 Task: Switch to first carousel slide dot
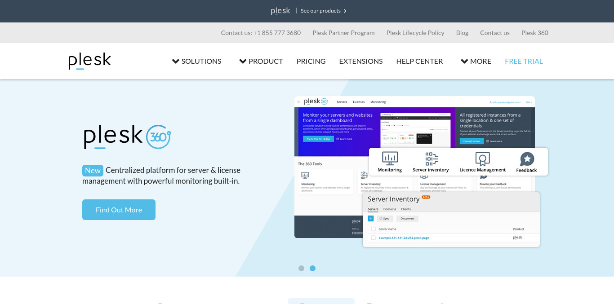click(301, 268)
